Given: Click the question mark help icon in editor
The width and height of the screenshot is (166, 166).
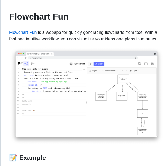Looking at the screenshot, I should point(84,70).
